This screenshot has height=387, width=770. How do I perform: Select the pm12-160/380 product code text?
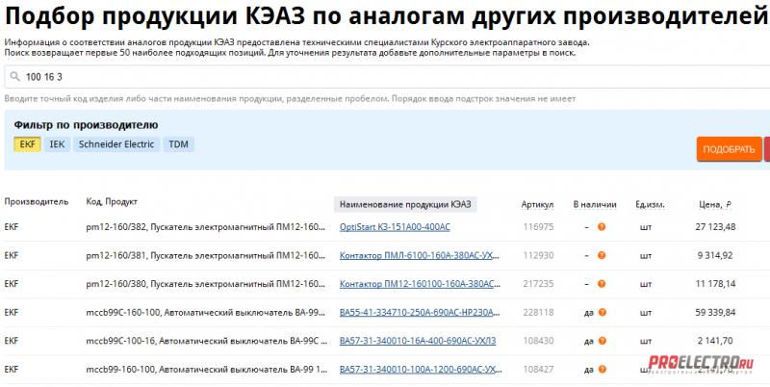[x=115, y=284]
